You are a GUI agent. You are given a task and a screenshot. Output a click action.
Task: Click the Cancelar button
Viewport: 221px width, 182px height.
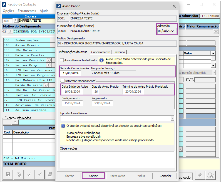click(165, 176)
